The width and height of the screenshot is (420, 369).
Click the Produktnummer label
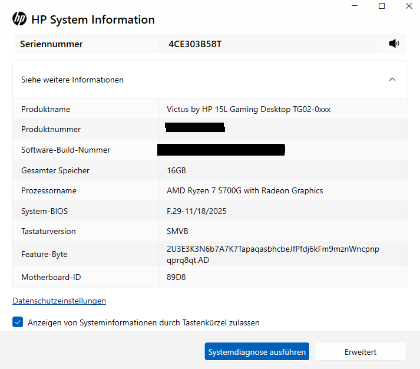click(51, 130)
